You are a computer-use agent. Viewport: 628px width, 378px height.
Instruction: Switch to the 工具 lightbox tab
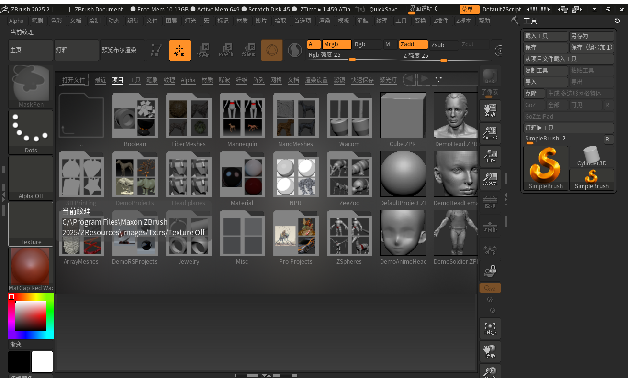point(135,80)
